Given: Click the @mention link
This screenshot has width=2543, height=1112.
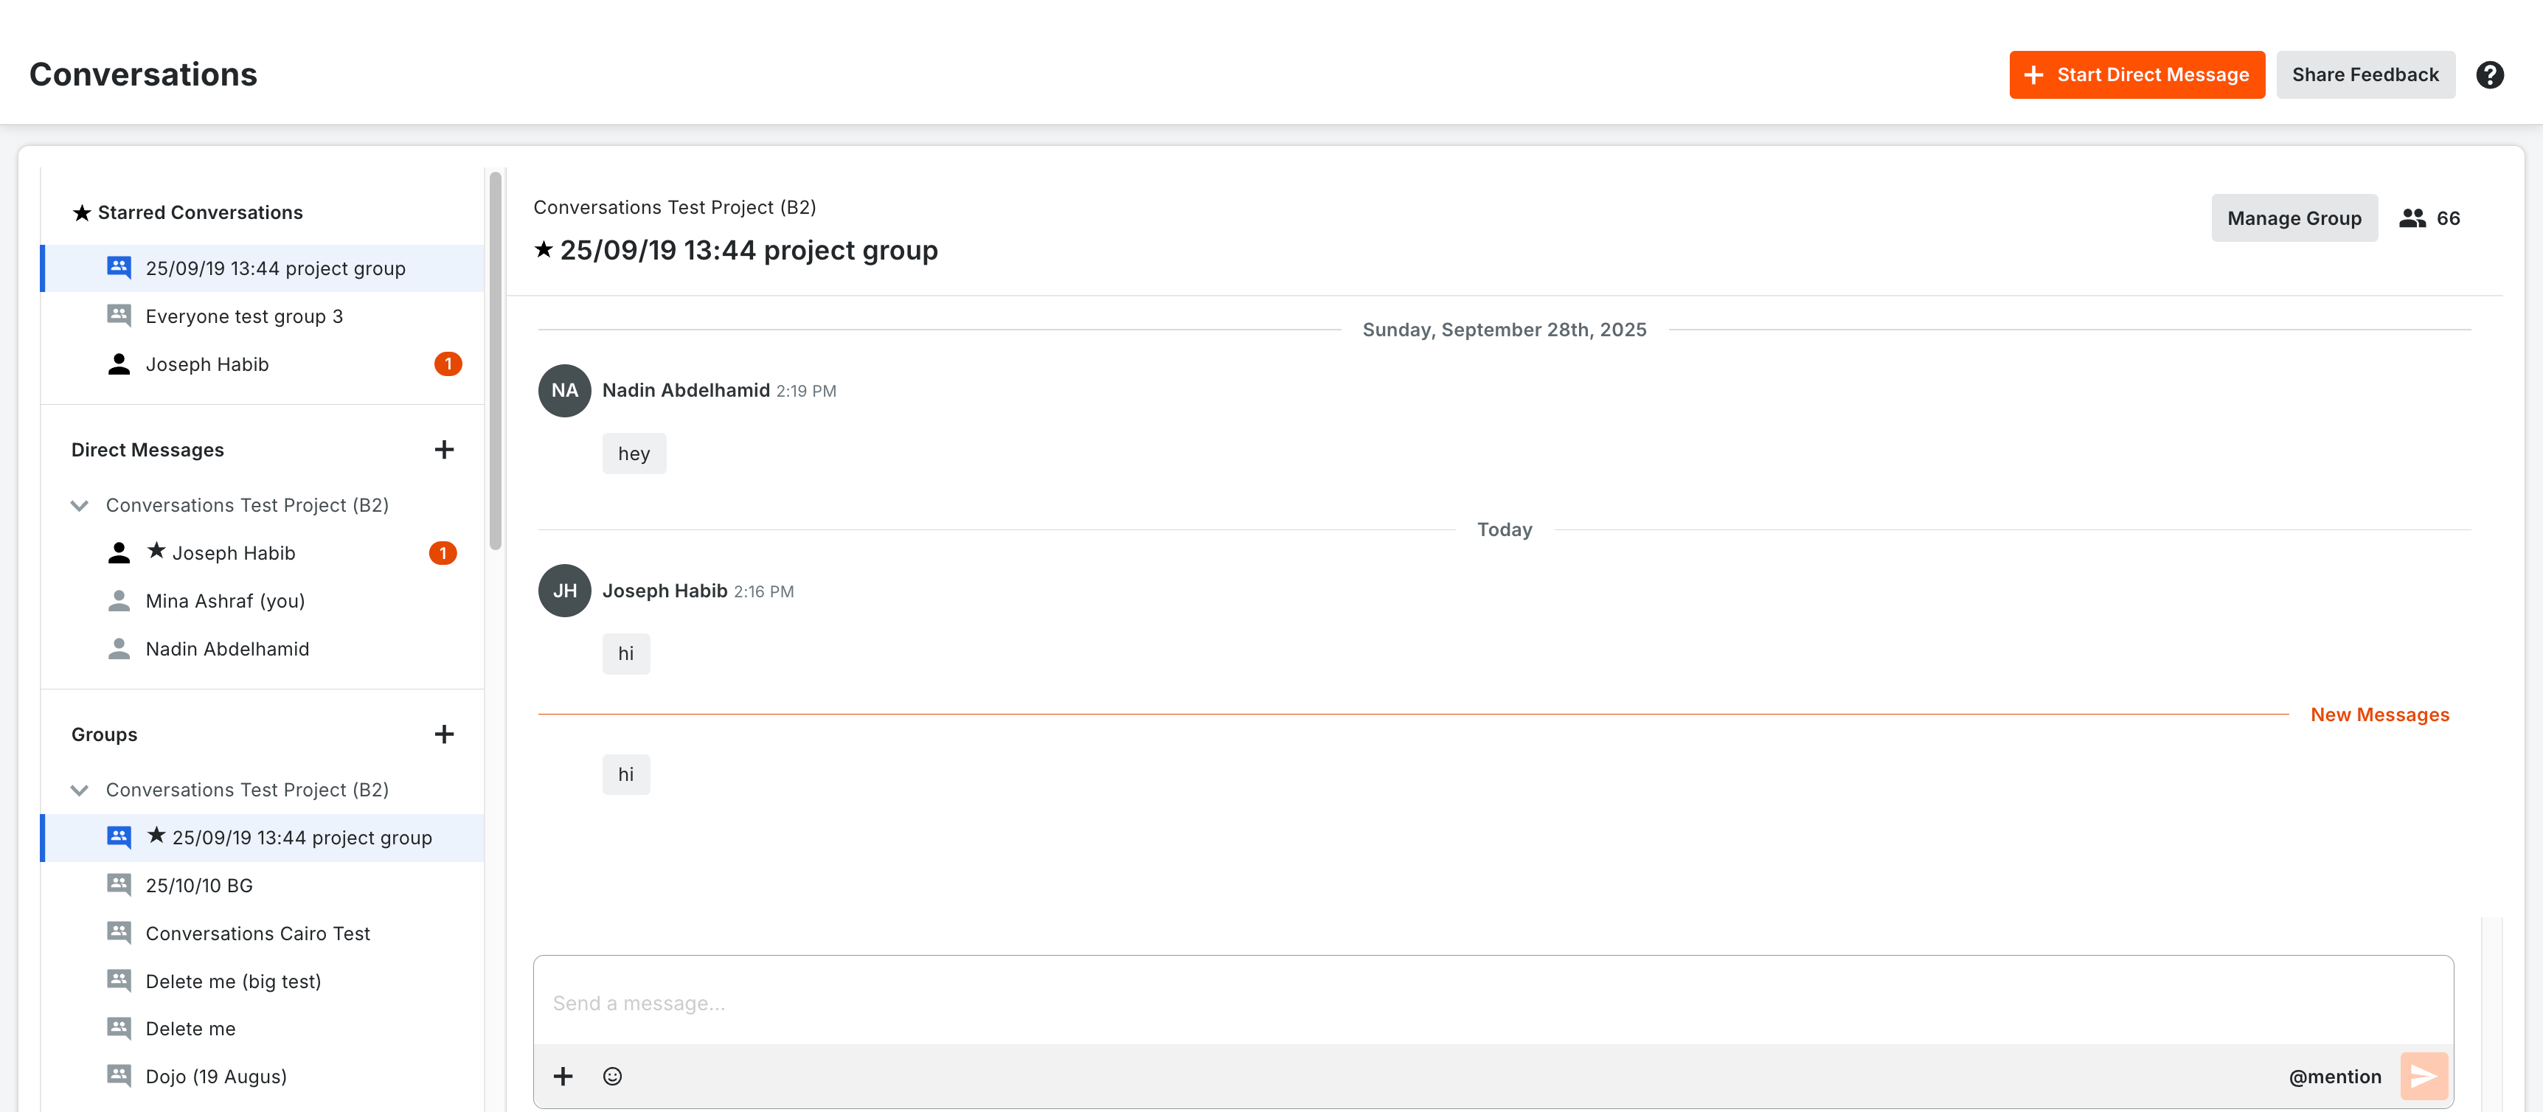Looking at the screenshot, I should click(x=2335, y=1077).
